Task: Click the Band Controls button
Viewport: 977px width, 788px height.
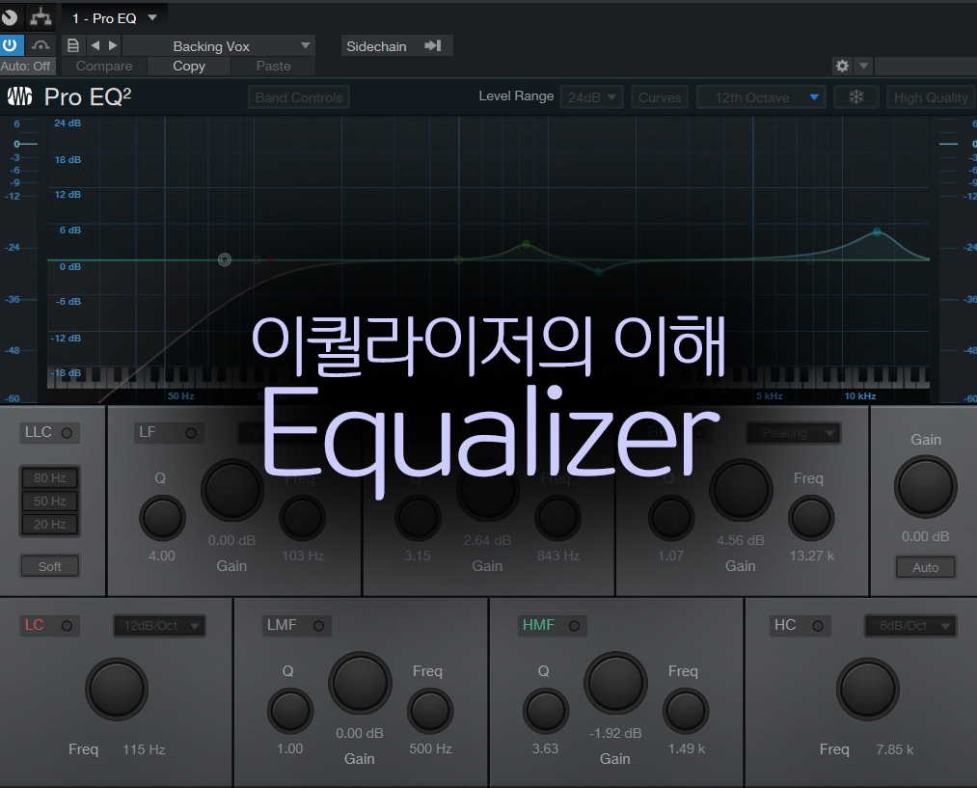Action: (x=299, y=97)
